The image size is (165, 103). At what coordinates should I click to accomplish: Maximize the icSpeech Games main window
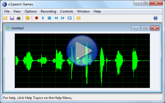[146, 3]
